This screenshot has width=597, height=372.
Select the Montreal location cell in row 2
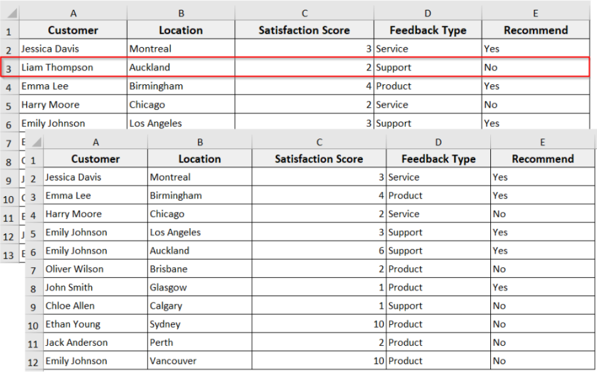[150, 48]
